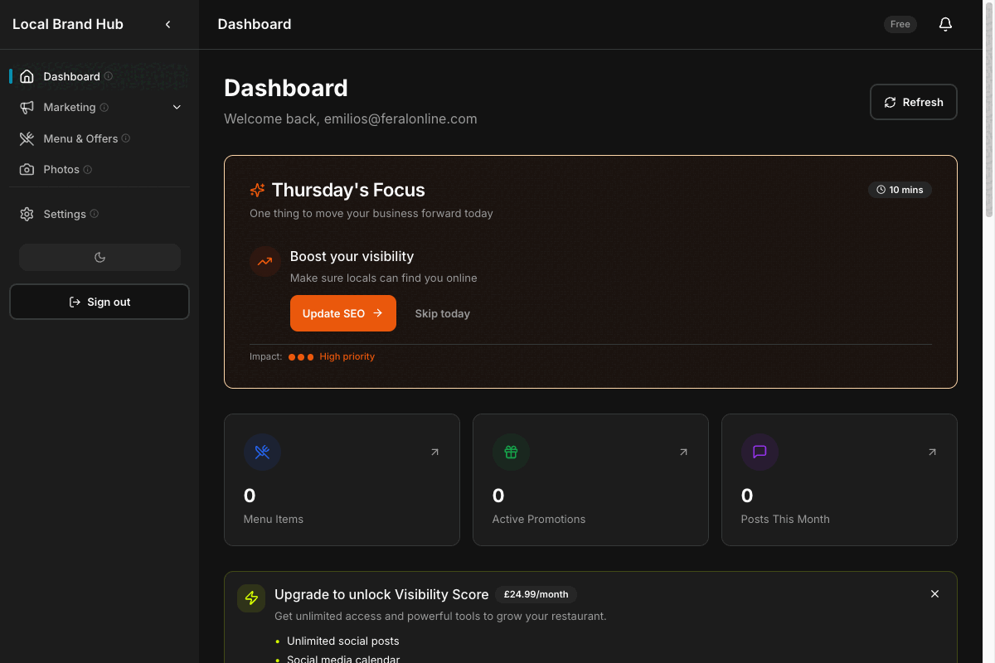
Task: Select Marketing from the sidebar menu
Action: (71, 107)
